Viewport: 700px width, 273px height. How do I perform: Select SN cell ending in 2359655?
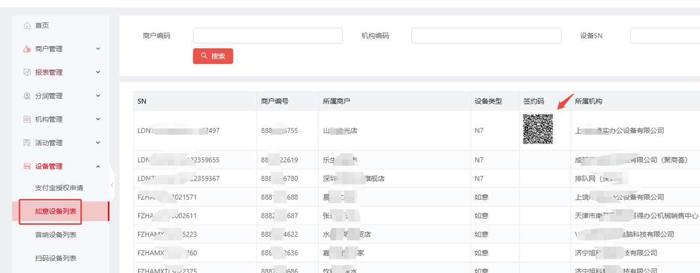click(195, 160)
